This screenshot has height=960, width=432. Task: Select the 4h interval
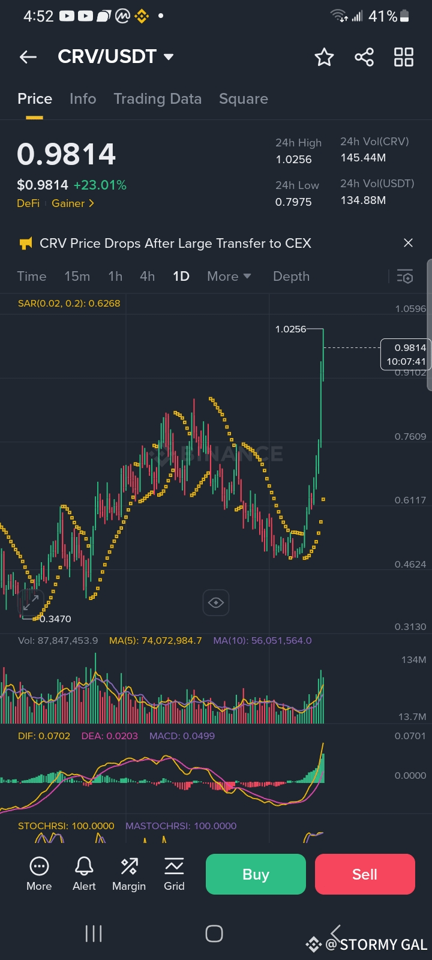coord(147,276)
